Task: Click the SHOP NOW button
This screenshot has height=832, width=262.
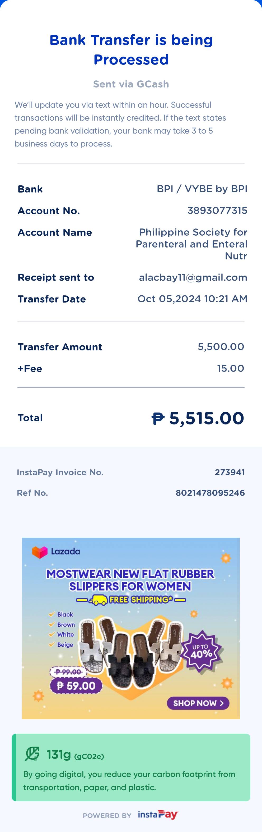Action: coord(198,703)
